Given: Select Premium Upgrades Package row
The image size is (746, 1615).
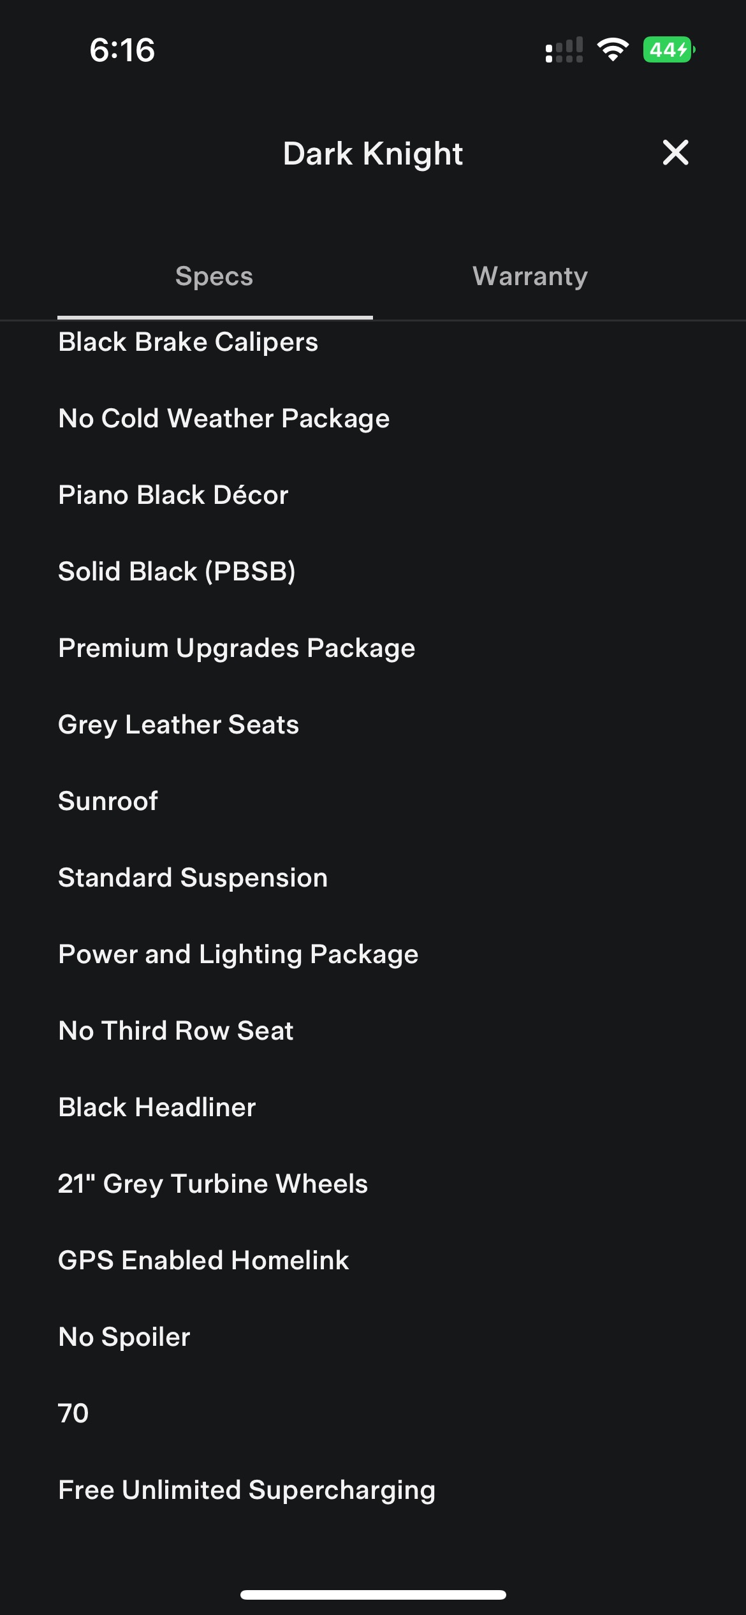Looking at the screenshot, I should [237, 648].
